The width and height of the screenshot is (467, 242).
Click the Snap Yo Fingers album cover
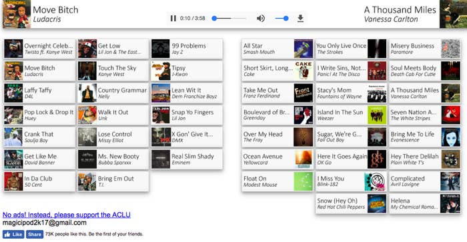pyautogui.click(x=161, y=115)
